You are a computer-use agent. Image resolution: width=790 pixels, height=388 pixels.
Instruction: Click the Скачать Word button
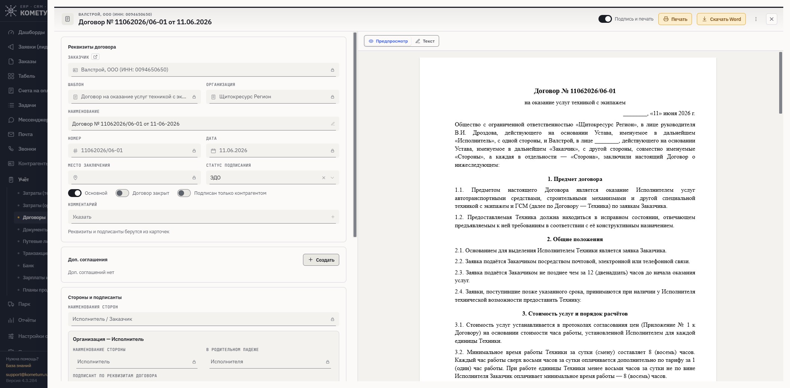[x=721, y=19]
